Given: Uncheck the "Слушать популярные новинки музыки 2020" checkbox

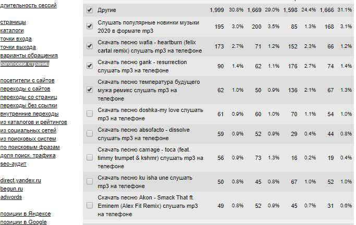Looking at the screenshot, I should 90,24.
